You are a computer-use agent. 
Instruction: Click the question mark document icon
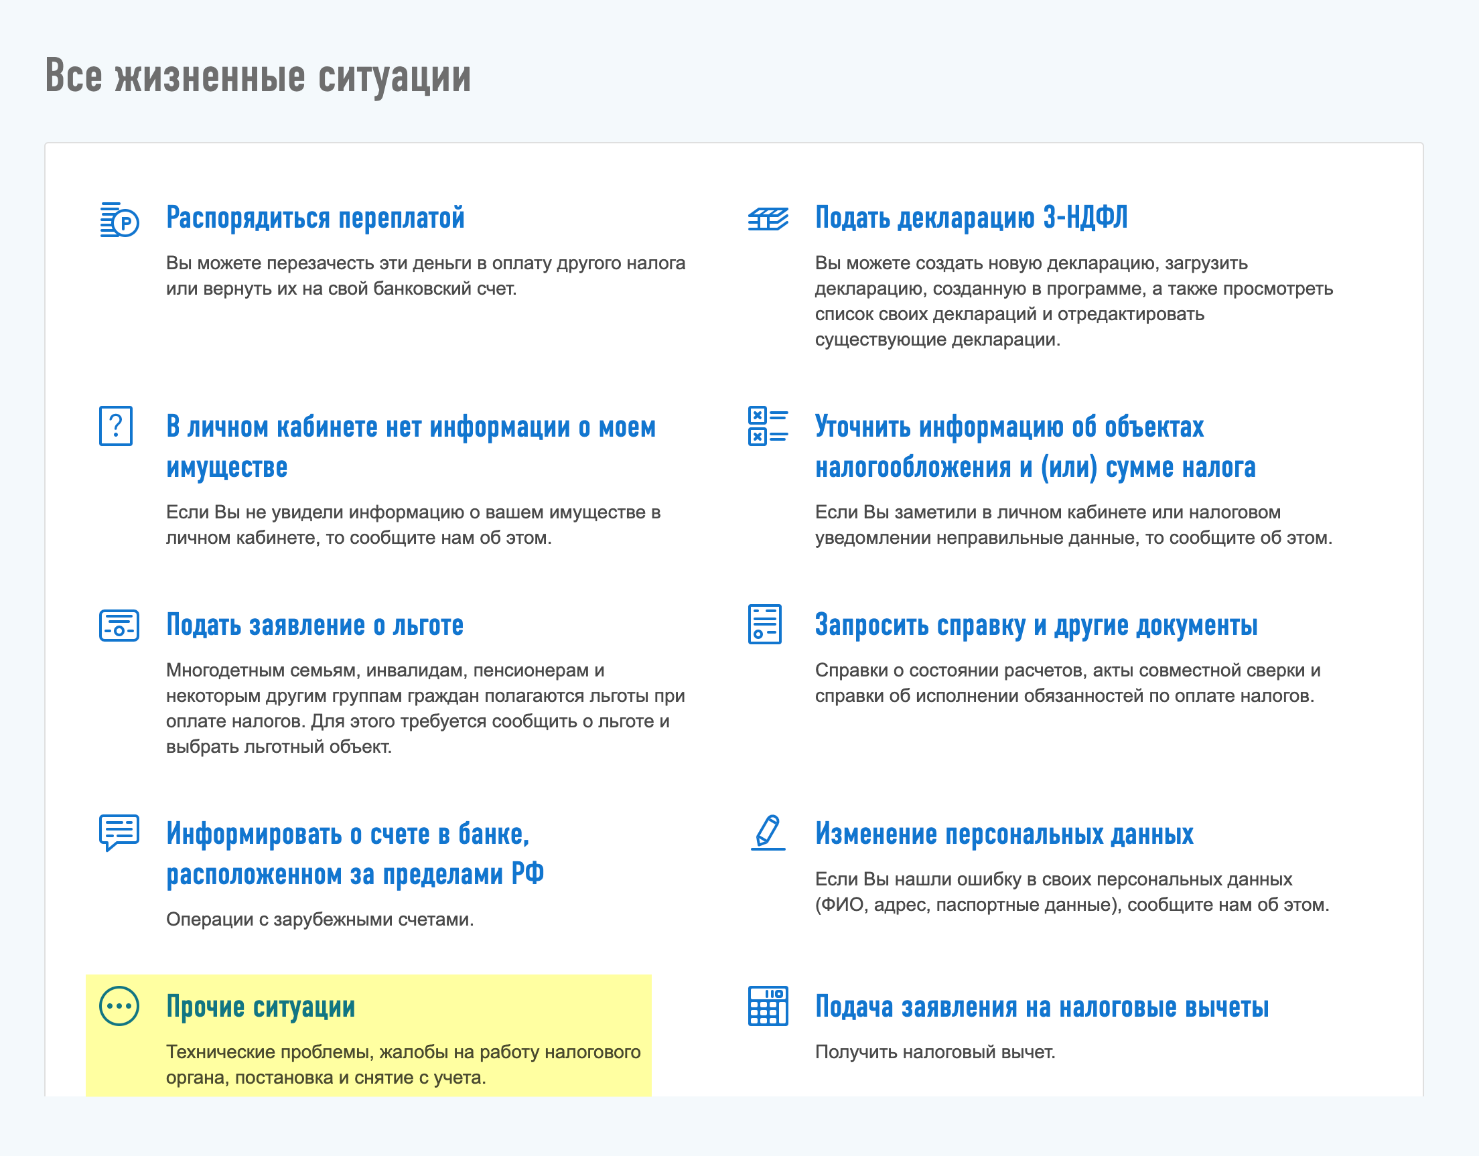point(116,426)
